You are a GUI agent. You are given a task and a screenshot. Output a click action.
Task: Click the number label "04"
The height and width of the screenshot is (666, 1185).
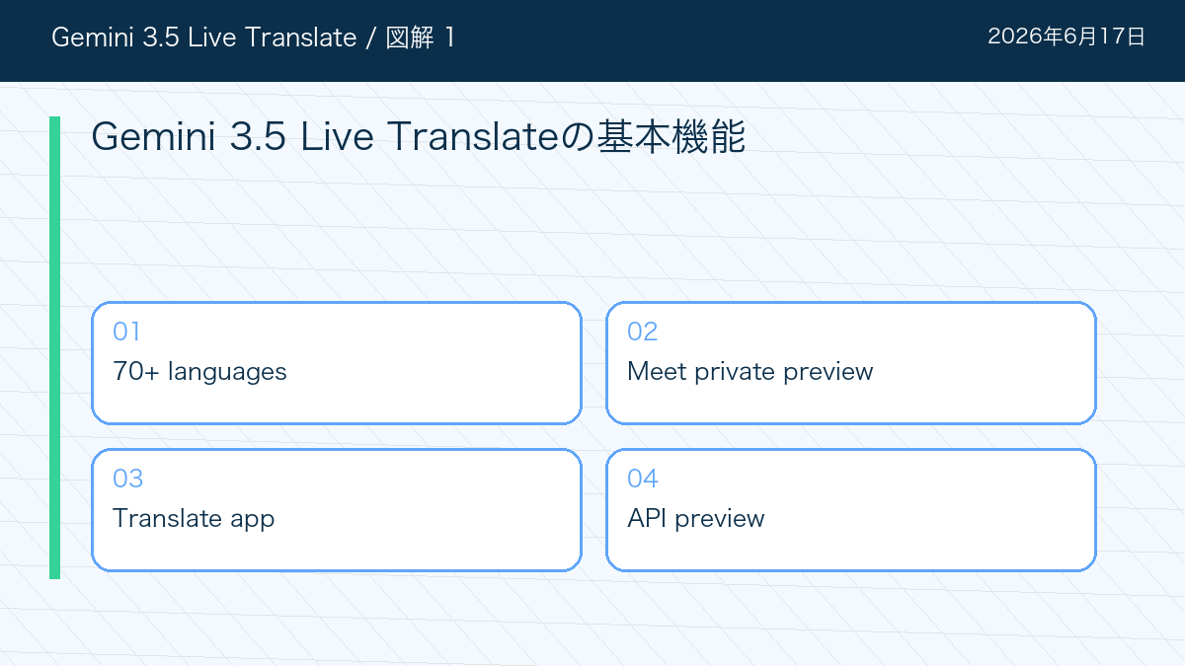point(642,479)
